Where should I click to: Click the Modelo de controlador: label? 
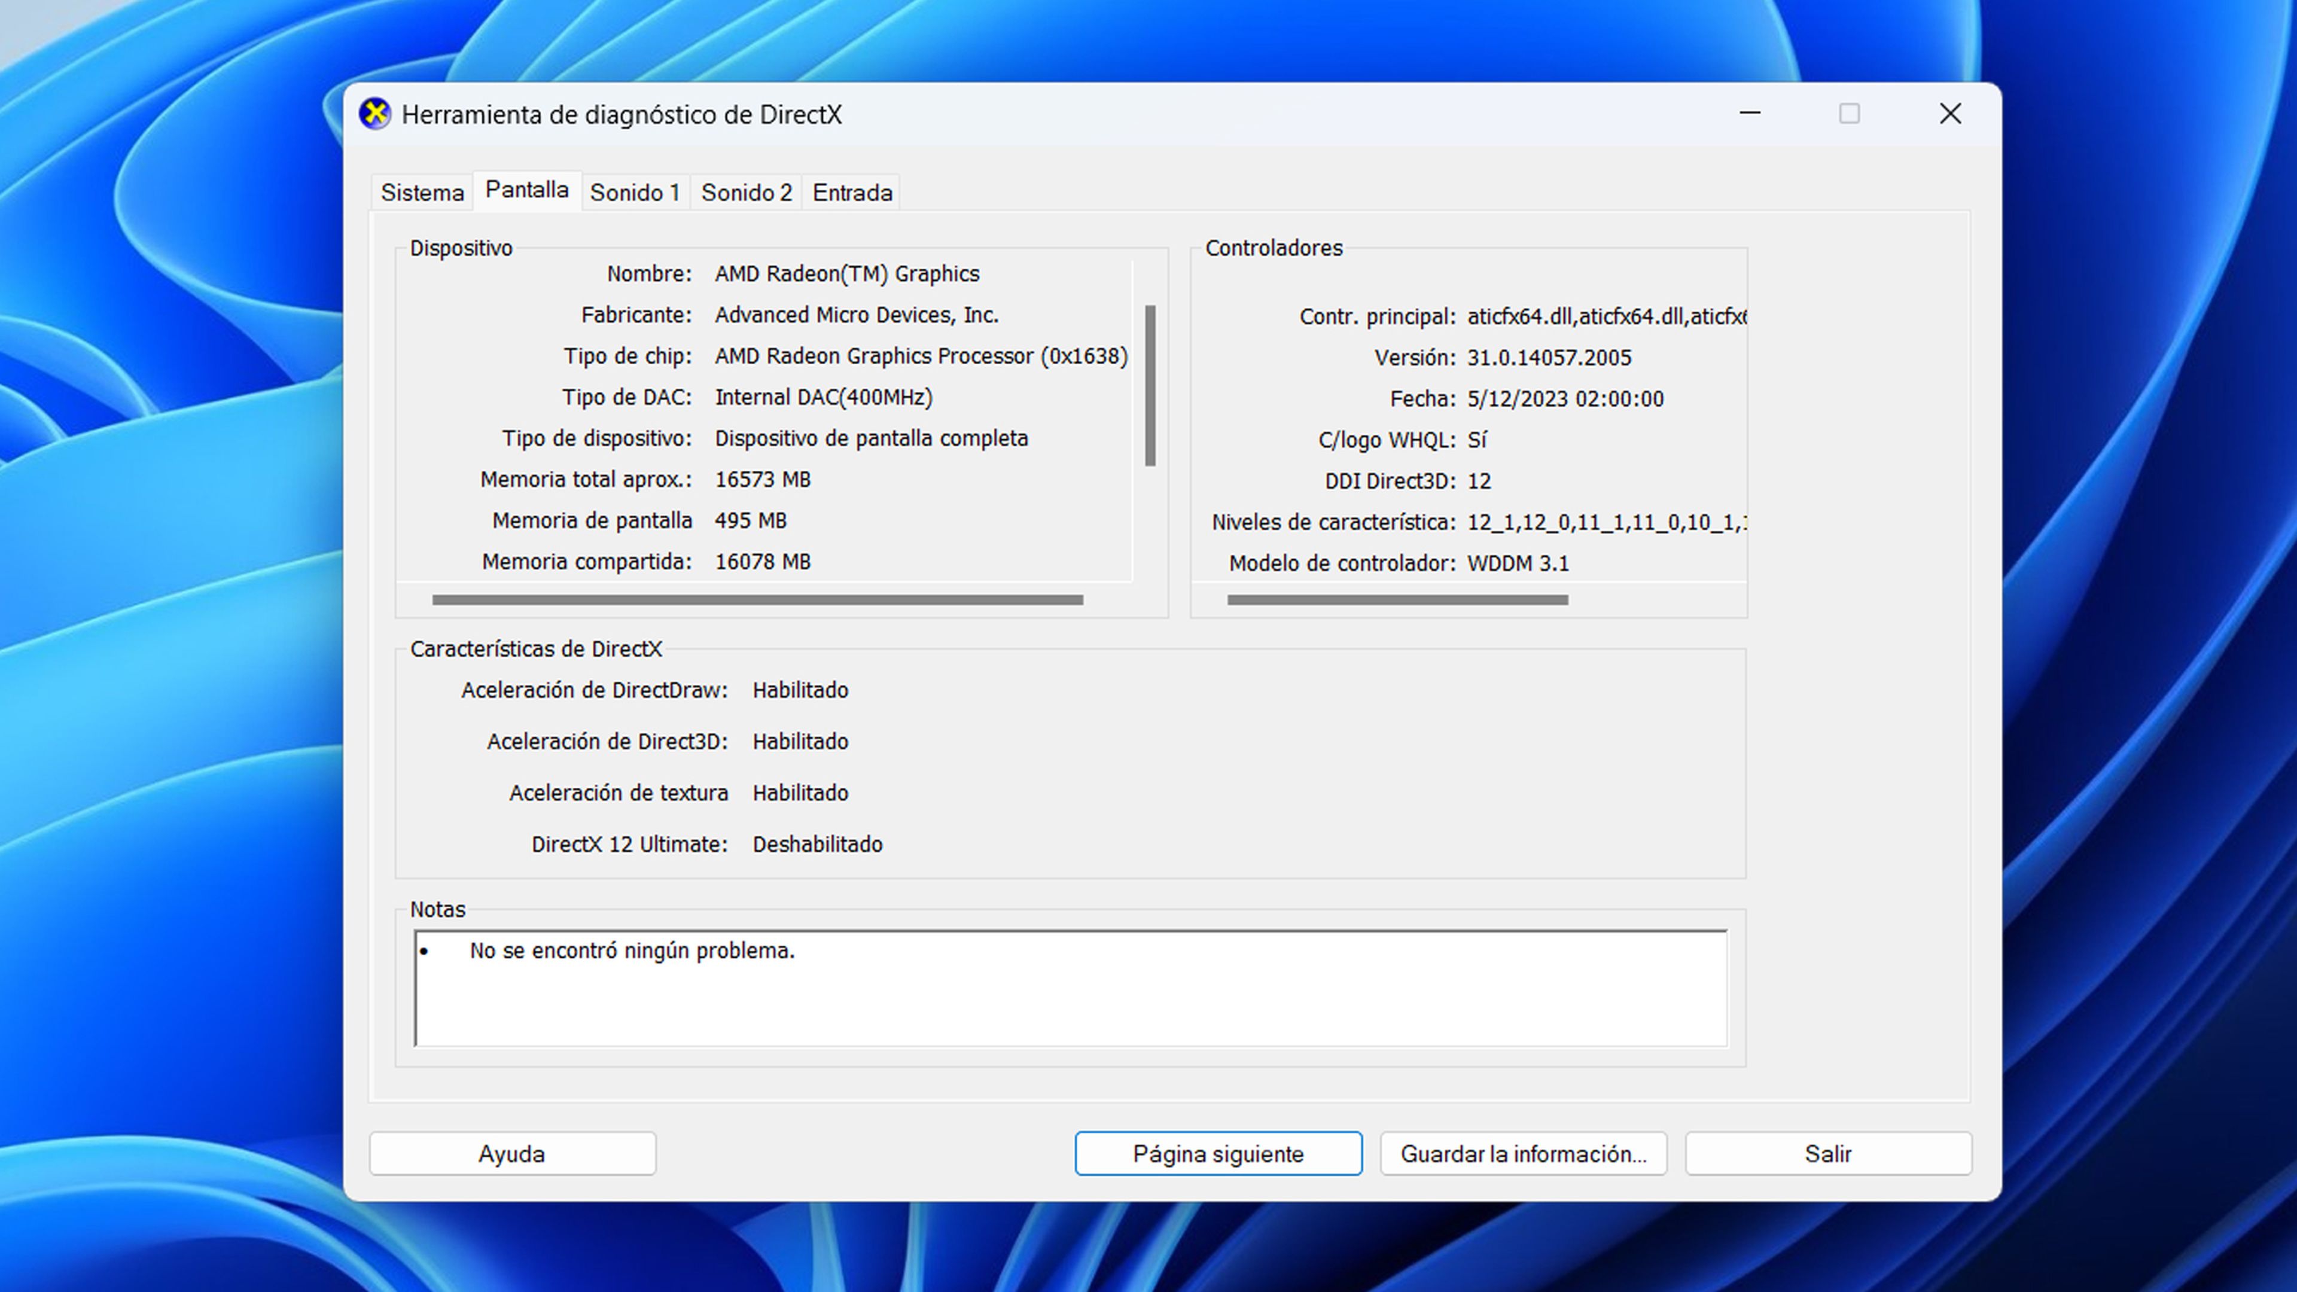tap(1342, 563)
